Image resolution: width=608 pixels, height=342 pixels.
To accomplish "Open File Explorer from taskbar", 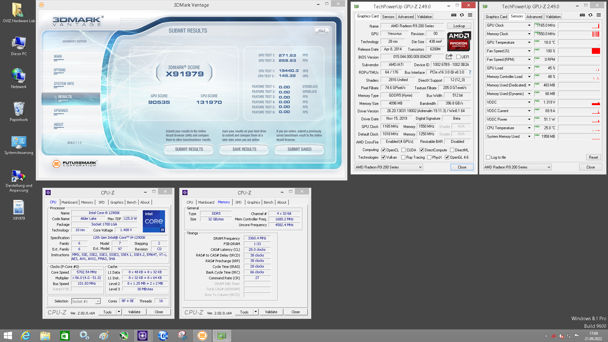I will [45, 336].
